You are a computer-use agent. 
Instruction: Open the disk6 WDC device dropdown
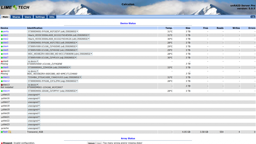[x=60, y=54]
